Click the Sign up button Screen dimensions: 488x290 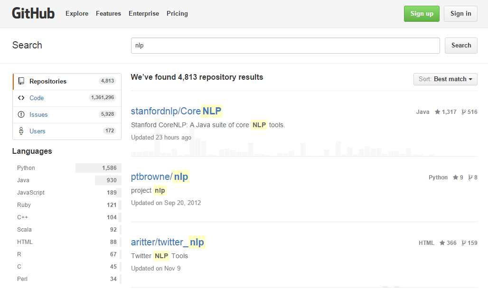pos(422,13)
